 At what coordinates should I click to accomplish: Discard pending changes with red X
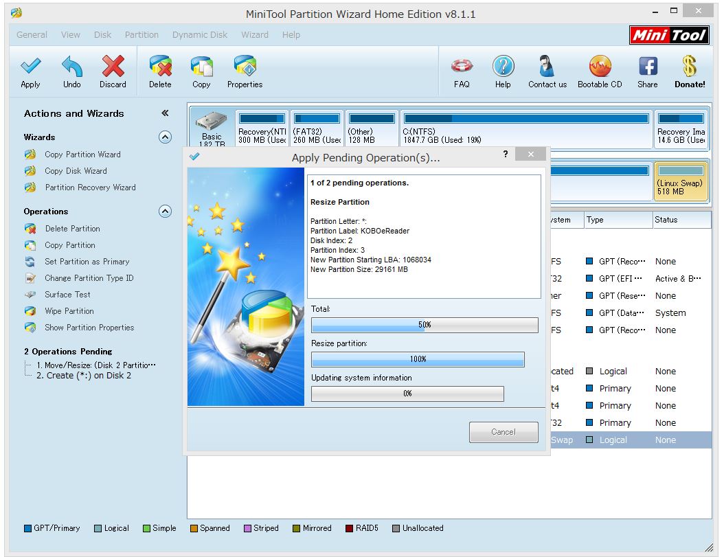point(113,66)
